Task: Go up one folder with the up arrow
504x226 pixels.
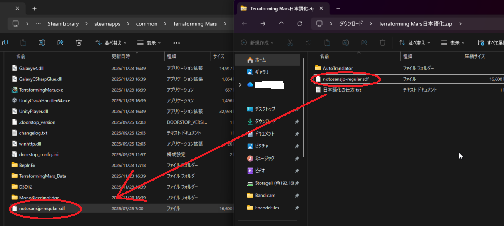Action: coord(281,24)
